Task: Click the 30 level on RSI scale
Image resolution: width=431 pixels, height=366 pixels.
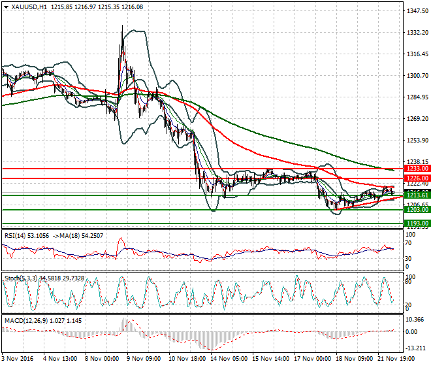Action: point(408,258)
